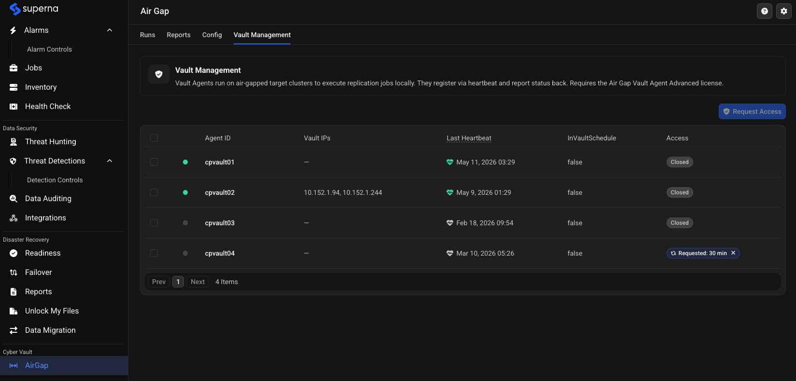Switch to the Reports tab
Viewport: 796px width, 381px height.
[x=179, y=35]
